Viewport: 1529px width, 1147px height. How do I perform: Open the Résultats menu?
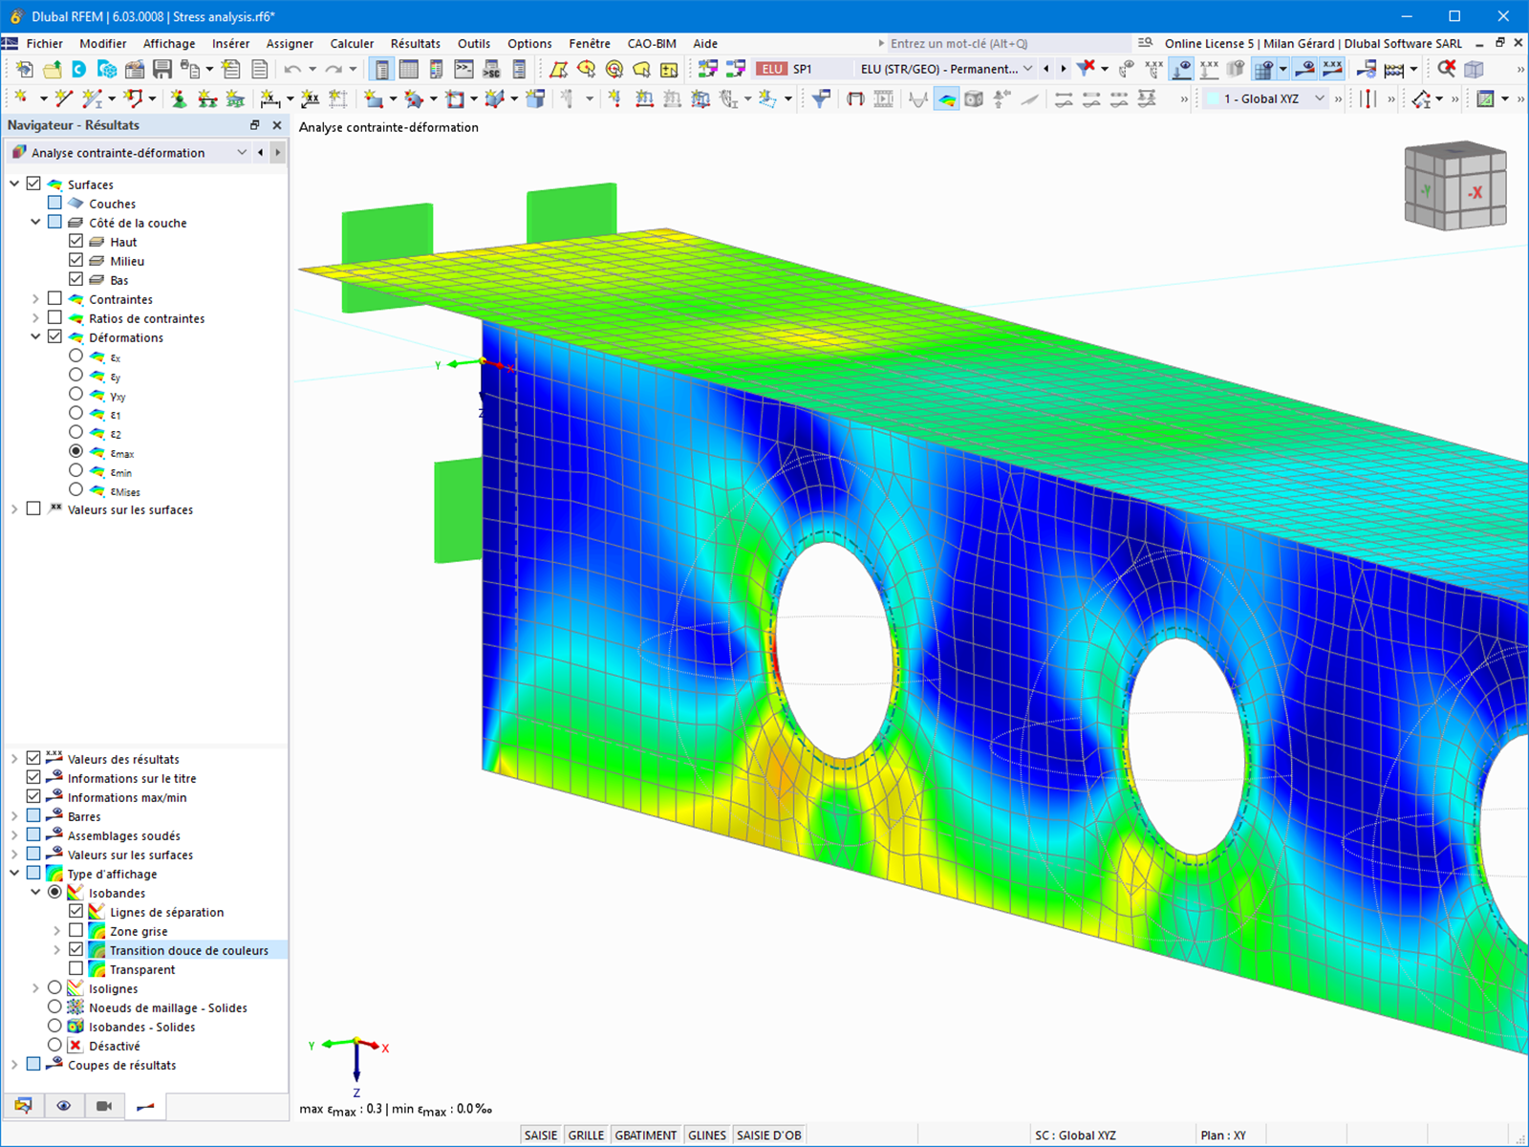click(x=415, y=43)
